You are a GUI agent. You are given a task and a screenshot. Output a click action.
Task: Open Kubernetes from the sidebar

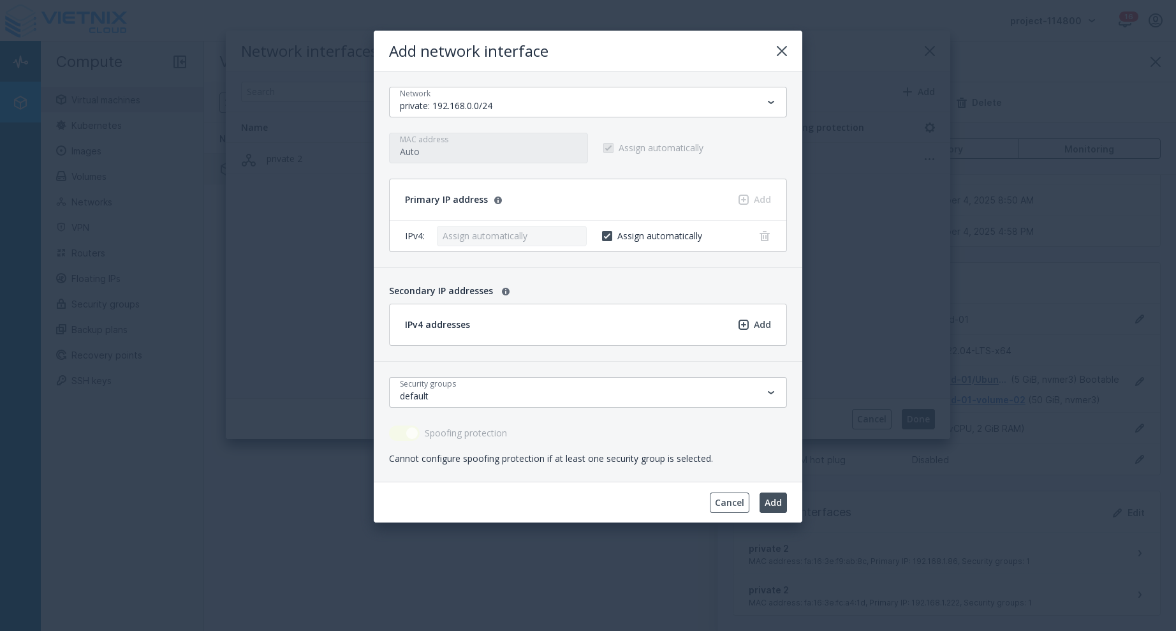coord(61,126)
